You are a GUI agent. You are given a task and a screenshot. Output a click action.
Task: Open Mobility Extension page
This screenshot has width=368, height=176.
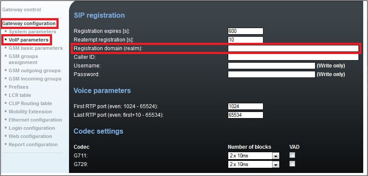[x=30, y=112]
